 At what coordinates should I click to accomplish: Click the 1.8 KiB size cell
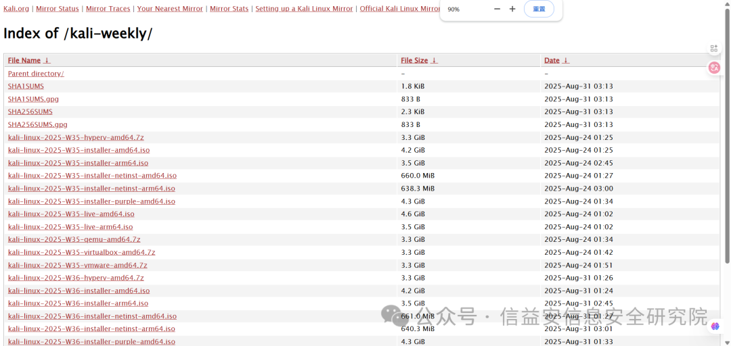(x=413, y=86)
